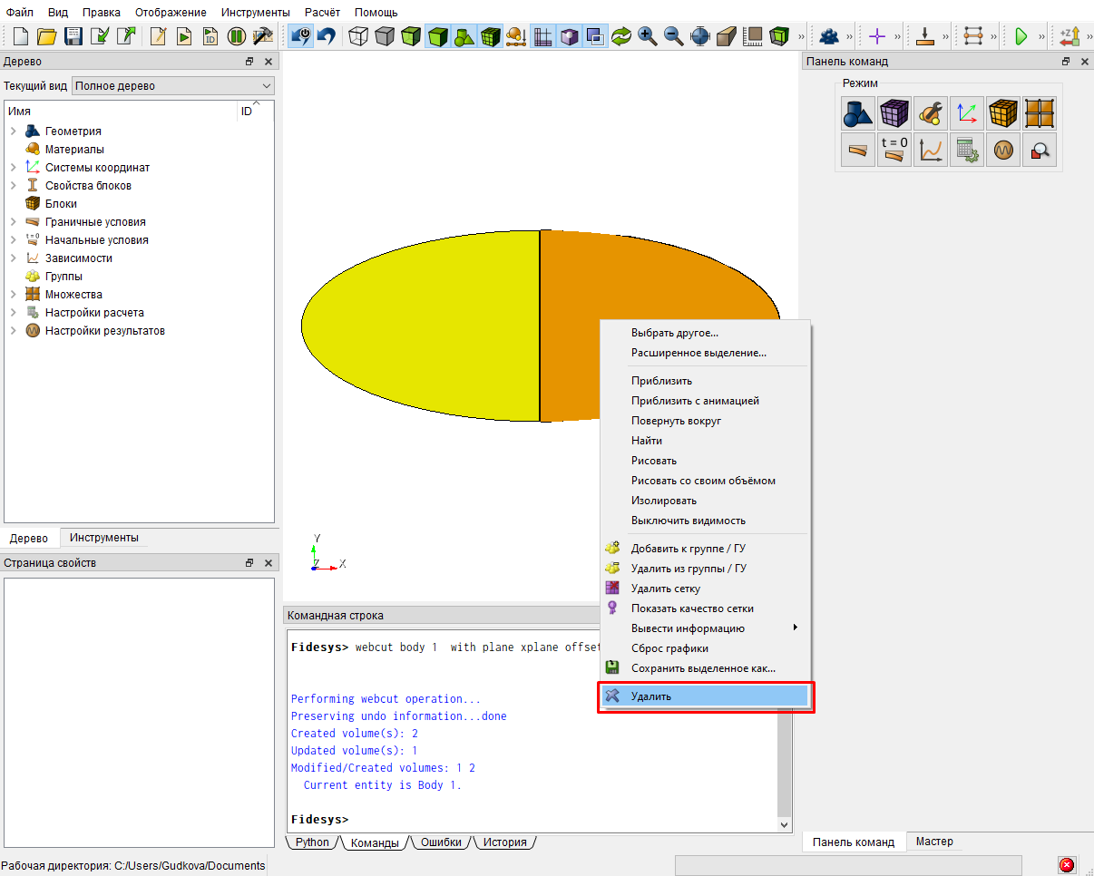Expand Свойства блоков tree node
The height and width of the screenshot is (876, 1094).
tap(14, 186)
